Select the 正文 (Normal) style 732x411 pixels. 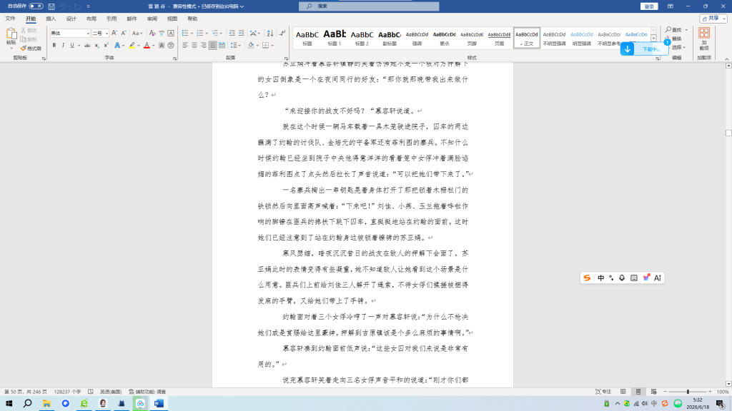(x=527, y=37)
